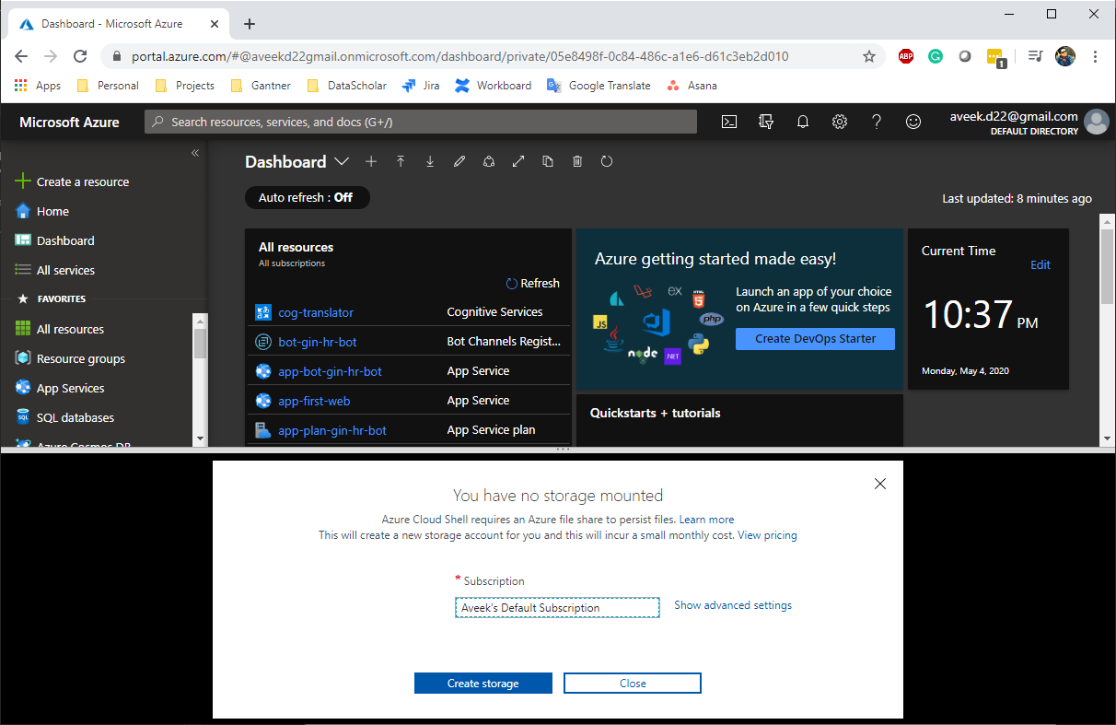Open the Gantner bookmark folder
The height and width of the screenshot is (725, 1116).
(261, 86)
